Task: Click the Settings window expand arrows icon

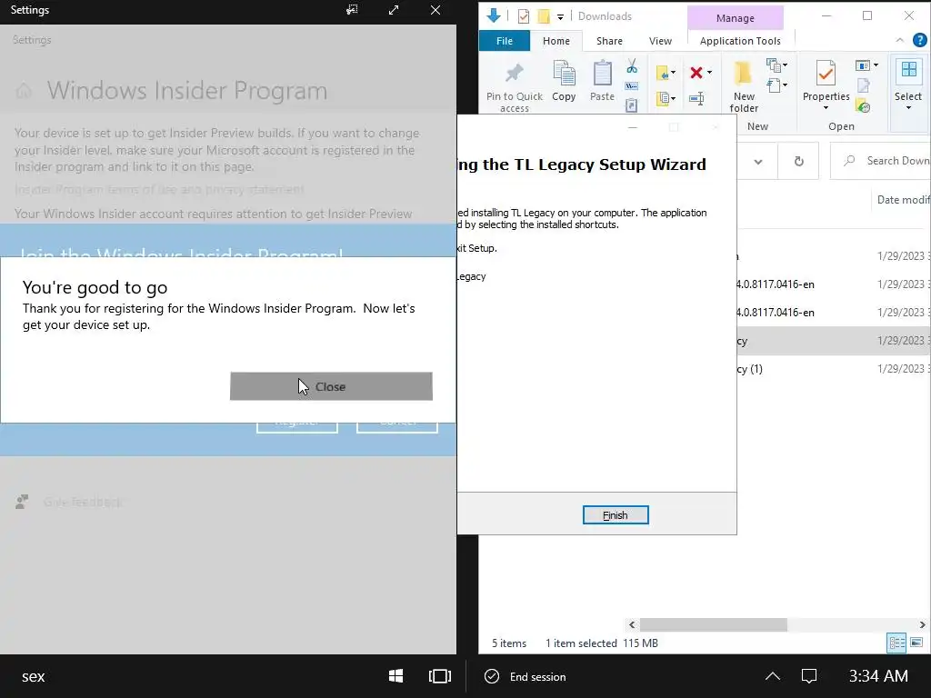Action: [394, 10]
